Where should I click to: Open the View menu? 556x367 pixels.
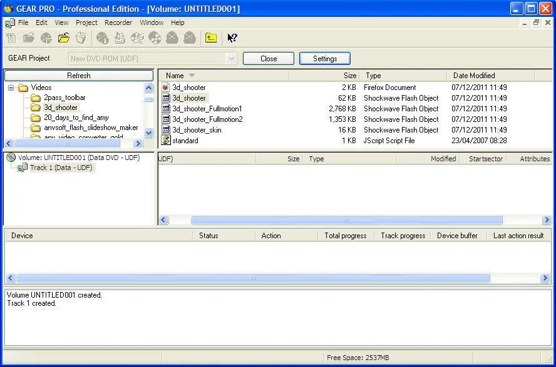coord(61,23)
